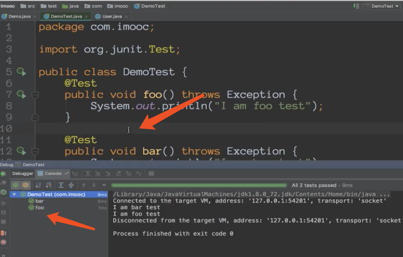Image resolution: width=403 pixels, height=257 pixels.
Task: Click the run gutter icon beside foo() method
Action: [21, 94]
